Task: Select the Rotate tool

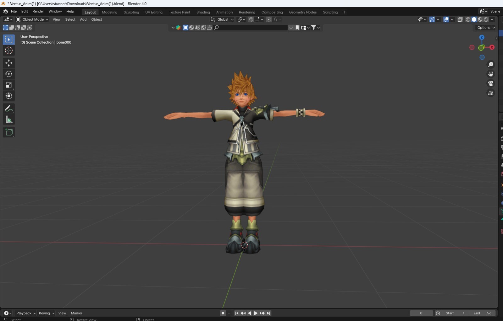Action: pyautogui.click(x=9, y=74)
